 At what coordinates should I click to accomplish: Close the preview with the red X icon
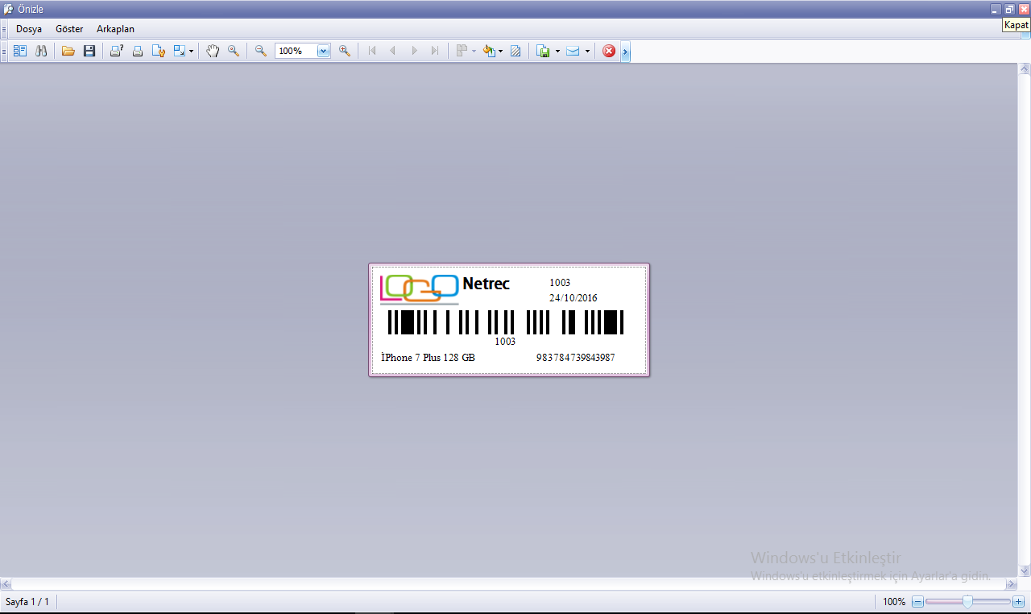(609, 51)
